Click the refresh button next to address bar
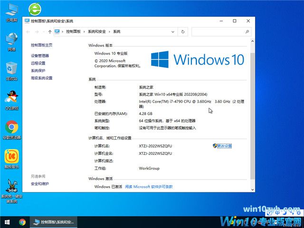Viewport: 304px width, 228px height. [183, 32]
